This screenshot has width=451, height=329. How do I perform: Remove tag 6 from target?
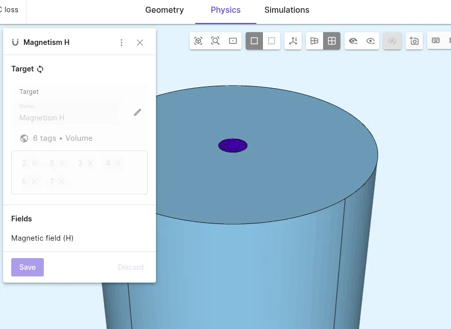(34, 182)
